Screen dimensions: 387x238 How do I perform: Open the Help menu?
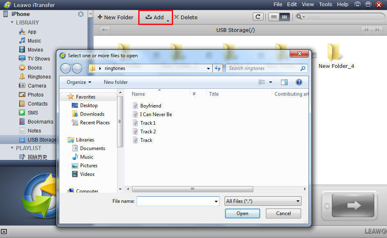click(x=342, y=4)
